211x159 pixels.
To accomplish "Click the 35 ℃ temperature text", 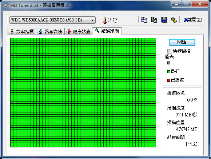I will coord(112,20).
